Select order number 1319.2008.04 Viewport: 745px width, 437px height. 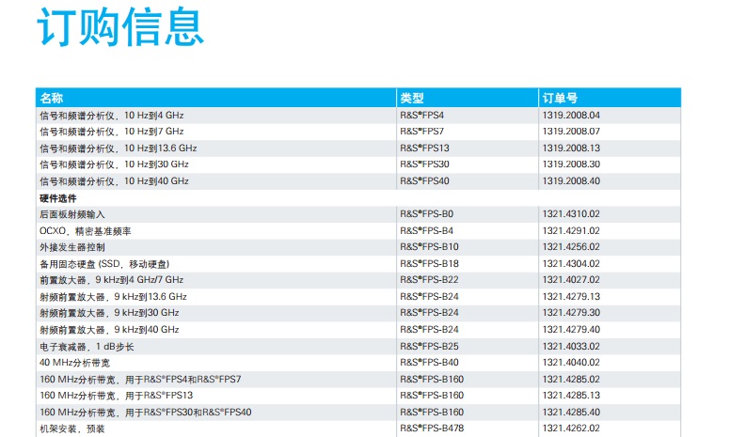(571, 115)
